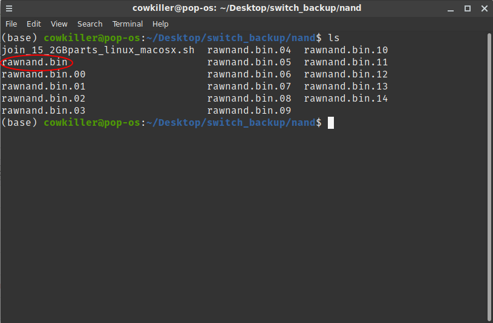
Task: Click rawnand.bin.14 in the listing
Action: [345, 99]
